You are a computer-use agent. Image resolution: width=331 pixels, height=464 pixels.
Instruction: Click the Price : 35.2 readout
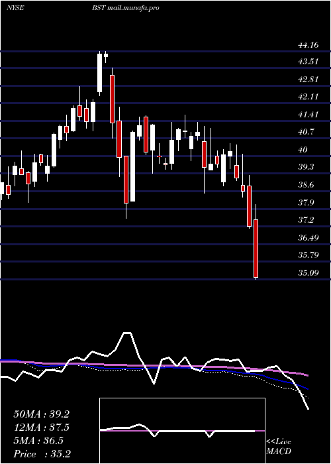(42, 454)
